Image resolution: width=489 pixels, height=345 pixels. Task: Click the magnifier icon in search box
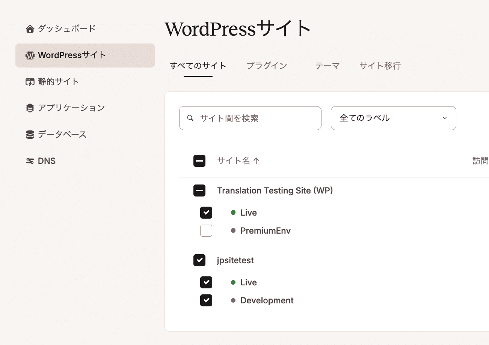(190, 118)
